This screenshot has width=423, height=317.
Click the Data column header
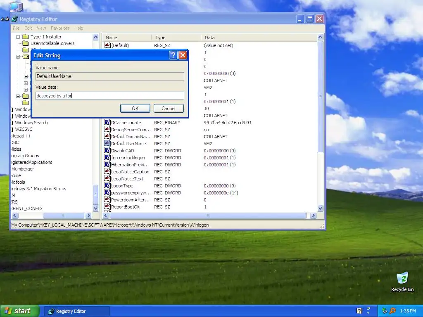259,38
